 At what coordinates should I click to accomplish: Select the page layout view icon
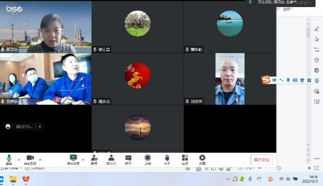point(198,168)
